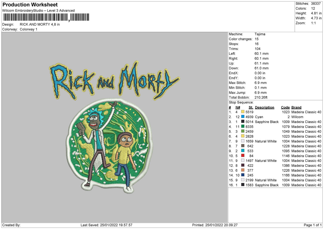324x229 pixels.
Task: Click the tan swatch in stop 13
Action: click(243, 170)
